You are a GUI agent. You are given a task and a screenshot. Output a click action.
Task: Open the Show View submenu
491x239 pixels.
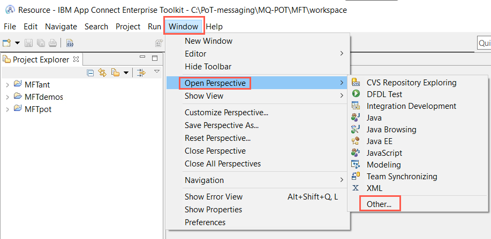[257, 96]
